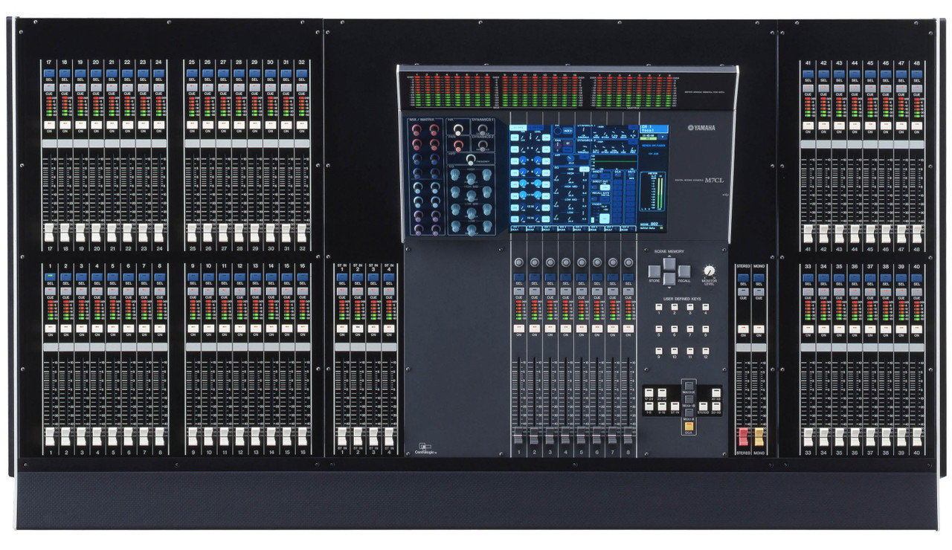Image resolution: width=952 pixels, height=550 pixels.
Task: Toggle the ON key for channel 24
Action: 159,125
